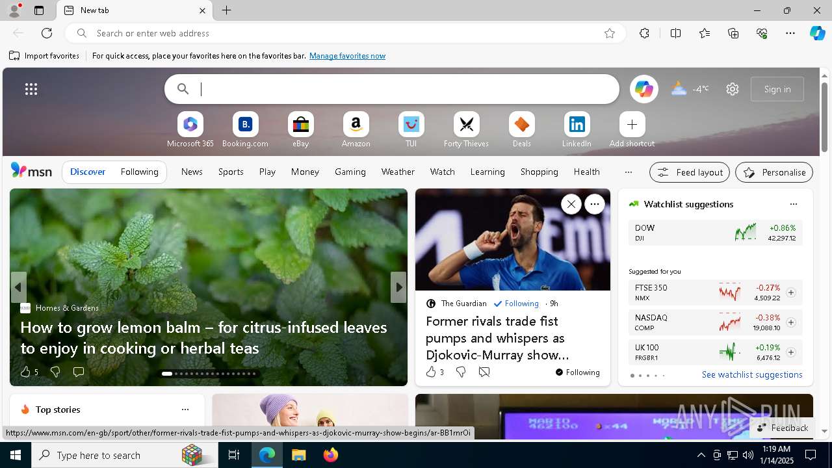Focus the browser address bar
832x468 pixels.
click(x=344, y=33)
